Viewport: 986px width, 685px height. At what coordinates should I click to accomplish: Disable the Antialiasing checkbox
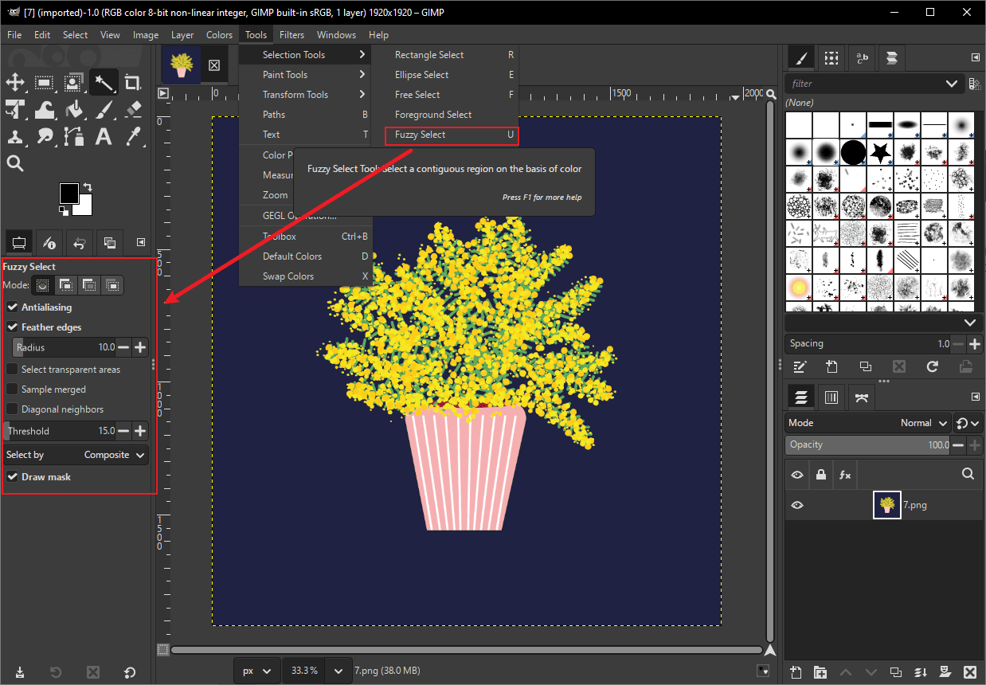tap(13, 307)
